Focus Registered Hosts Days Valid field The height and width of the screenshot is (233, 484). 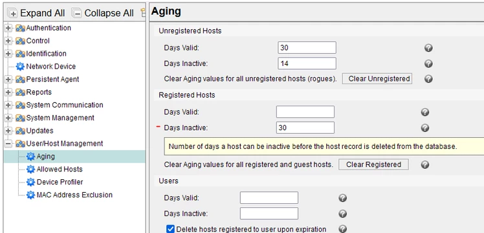(x=305, y=112)
